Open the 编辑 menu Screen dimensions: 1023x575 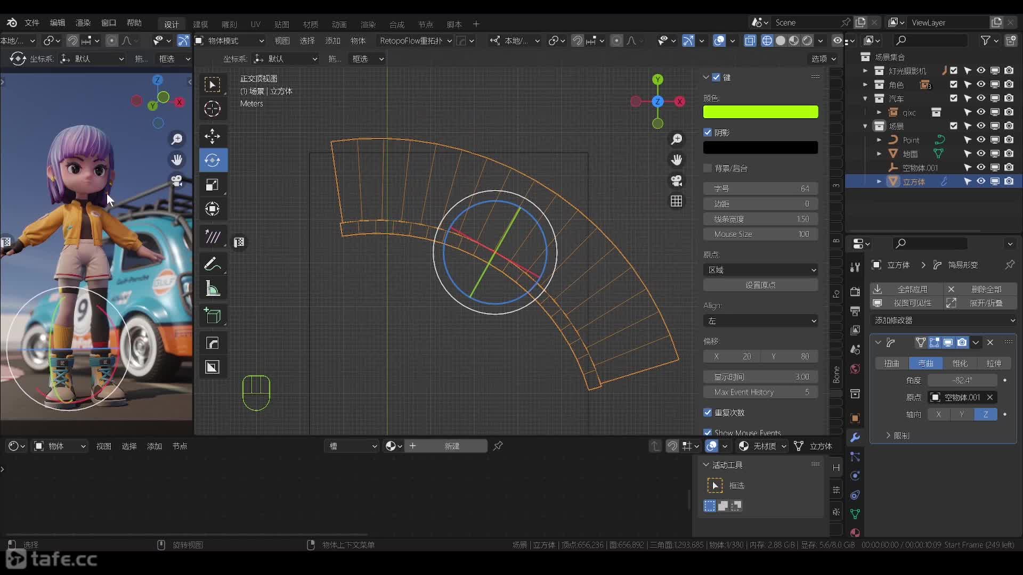pyautogui.click(x=58, y=23)
